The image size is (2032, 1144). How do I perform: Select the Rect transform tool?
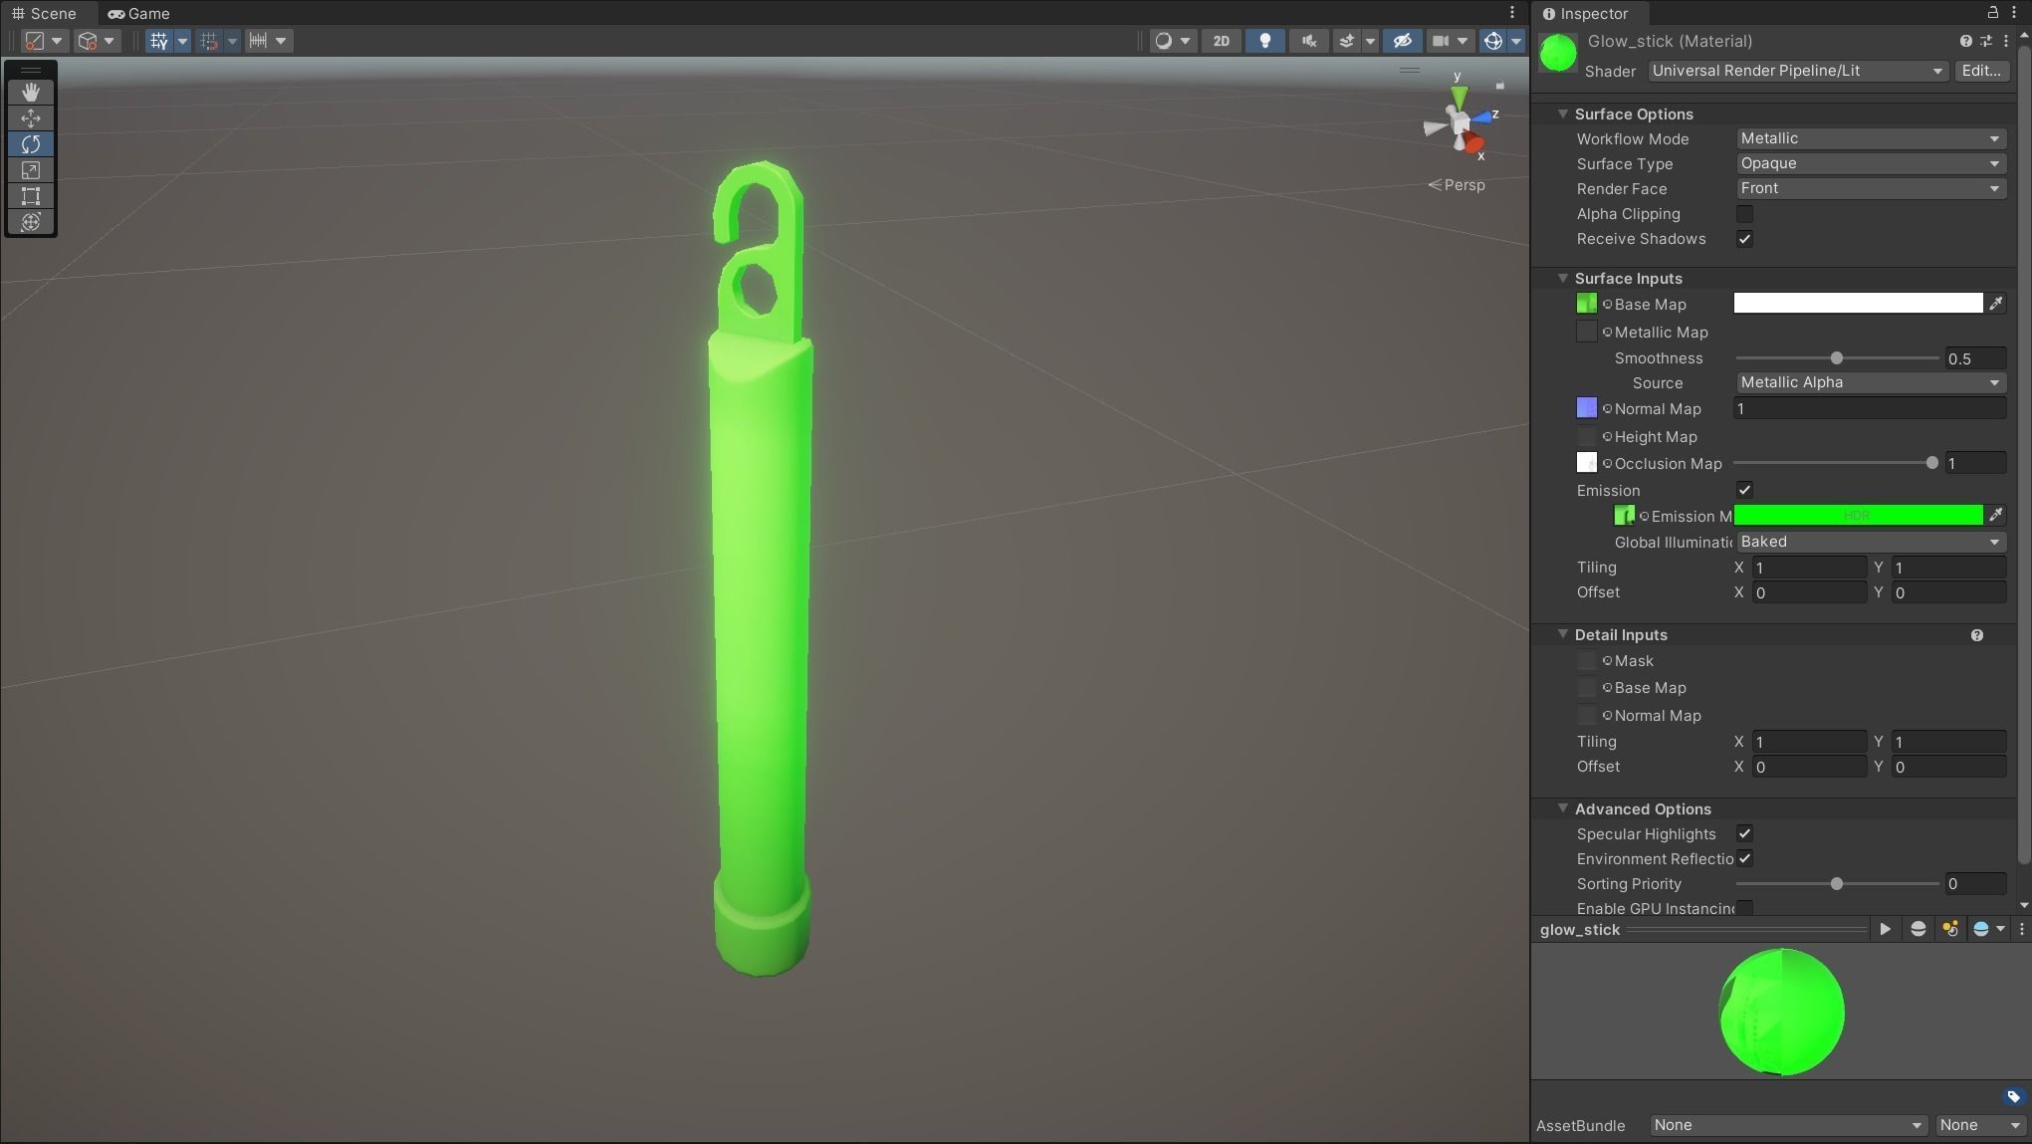[x=31, y=196]
